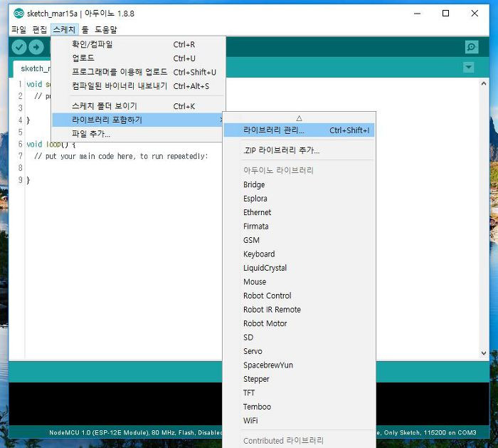Viewport: 498px width, 448px height.
Task: Choose 파일 추가... menu entry
Action: pyautogui.click(x=139, y=134)
